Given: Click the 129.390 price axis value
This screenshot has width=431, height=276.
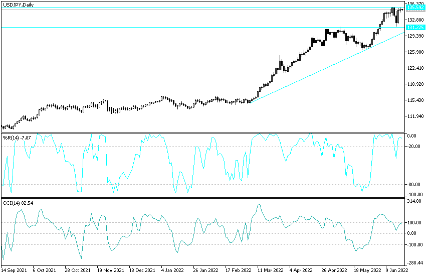Looking at the screenshot, I should point(415,36).
